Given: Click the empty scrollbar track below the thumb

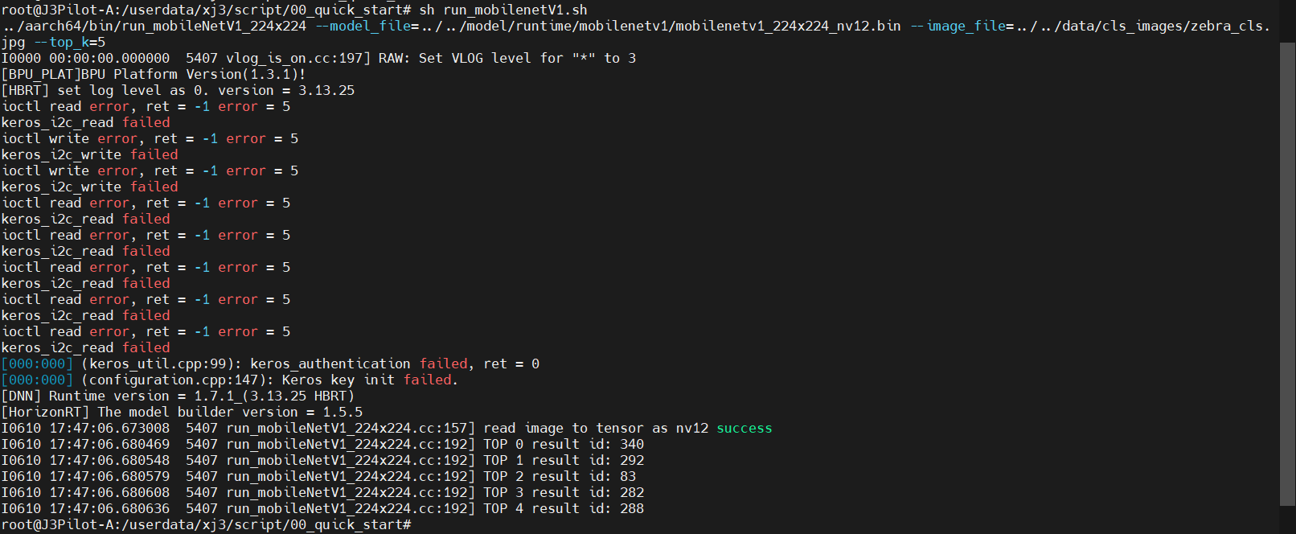Looking at the screenshot, I should coord(1286,520).
